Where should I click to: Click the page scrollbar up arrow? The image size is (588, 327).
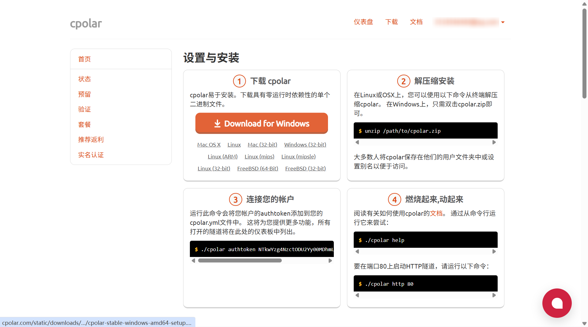[x=584, y=4]
